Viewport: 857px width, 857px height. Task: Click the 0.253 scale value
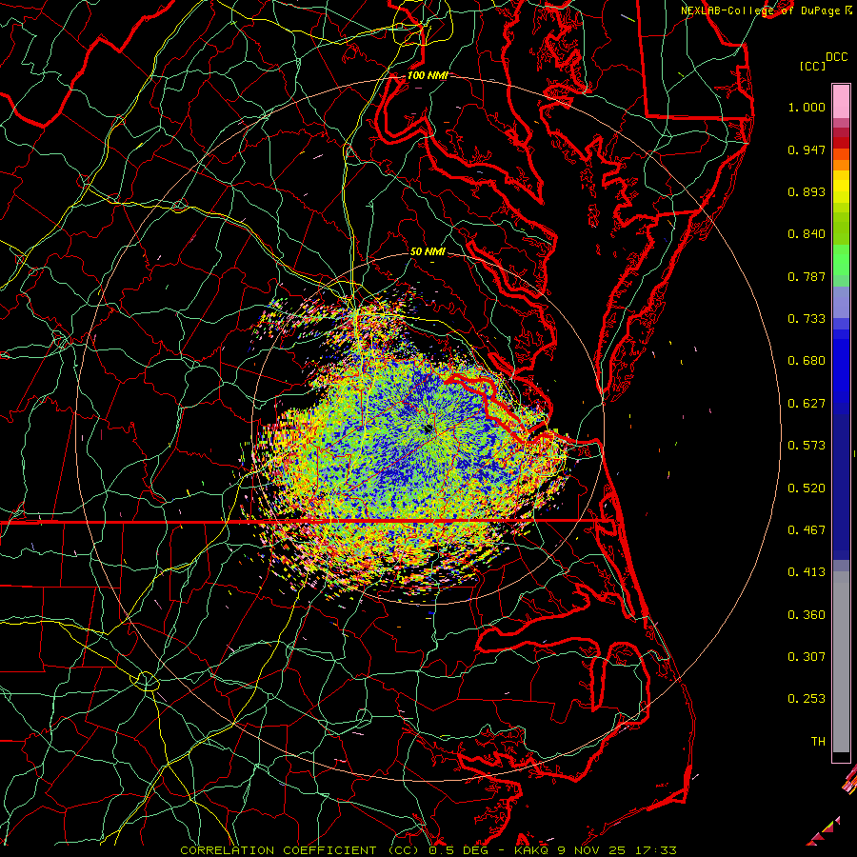pyautogui.click(x=807, y=699)
